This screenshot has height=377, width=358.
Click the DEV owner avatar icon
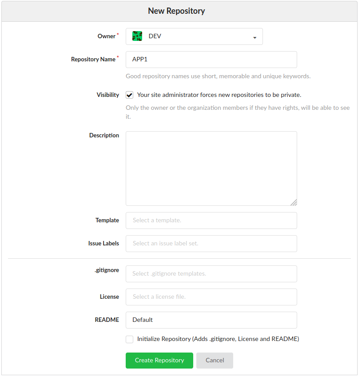137,36
